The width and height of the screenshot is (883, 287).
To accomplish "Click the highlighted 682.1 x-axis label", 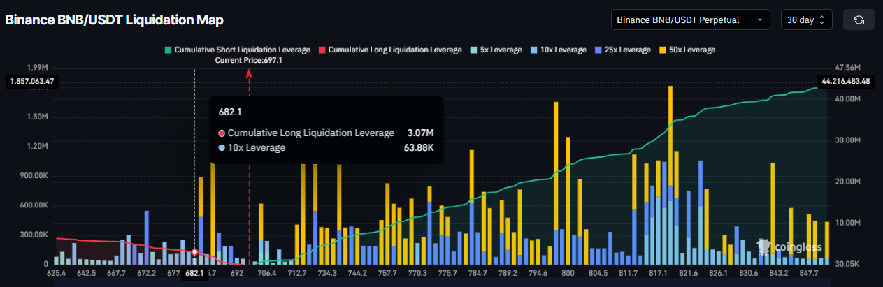I will pyautogui.click(x=194, y=273).
